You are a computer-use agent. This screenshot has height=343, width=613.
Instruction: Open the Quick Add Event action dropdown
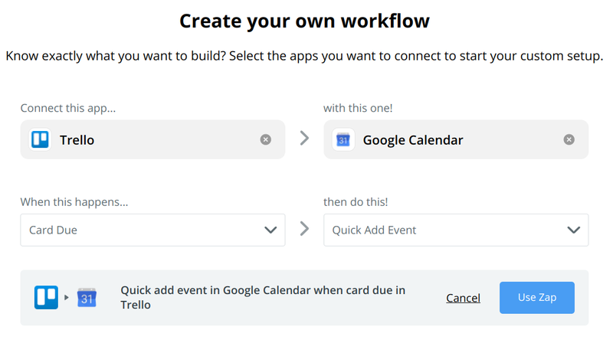point(456,230)
